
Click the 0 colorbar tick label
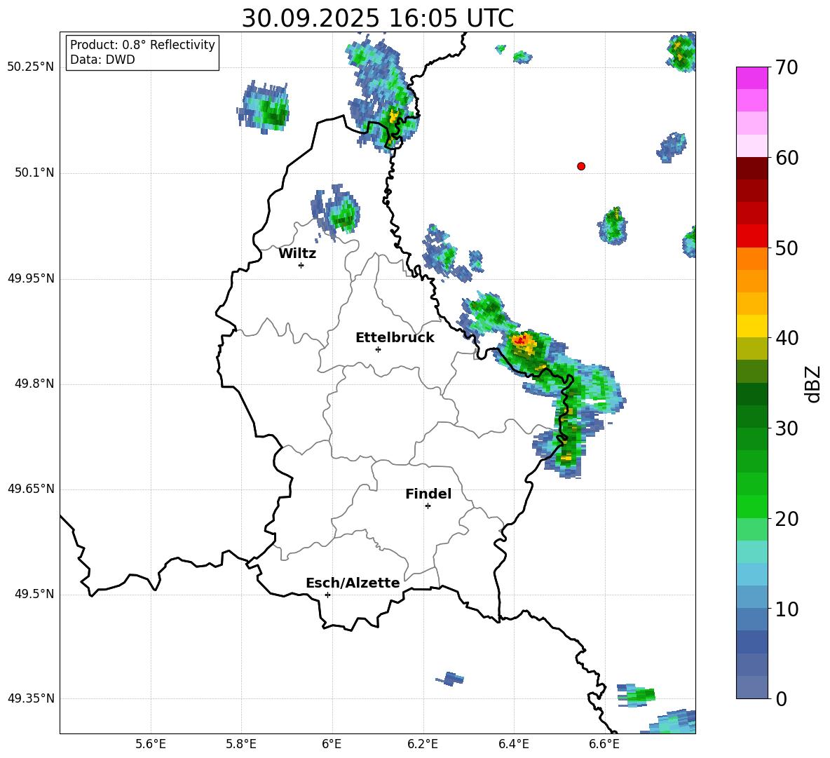tap(781, 698)
